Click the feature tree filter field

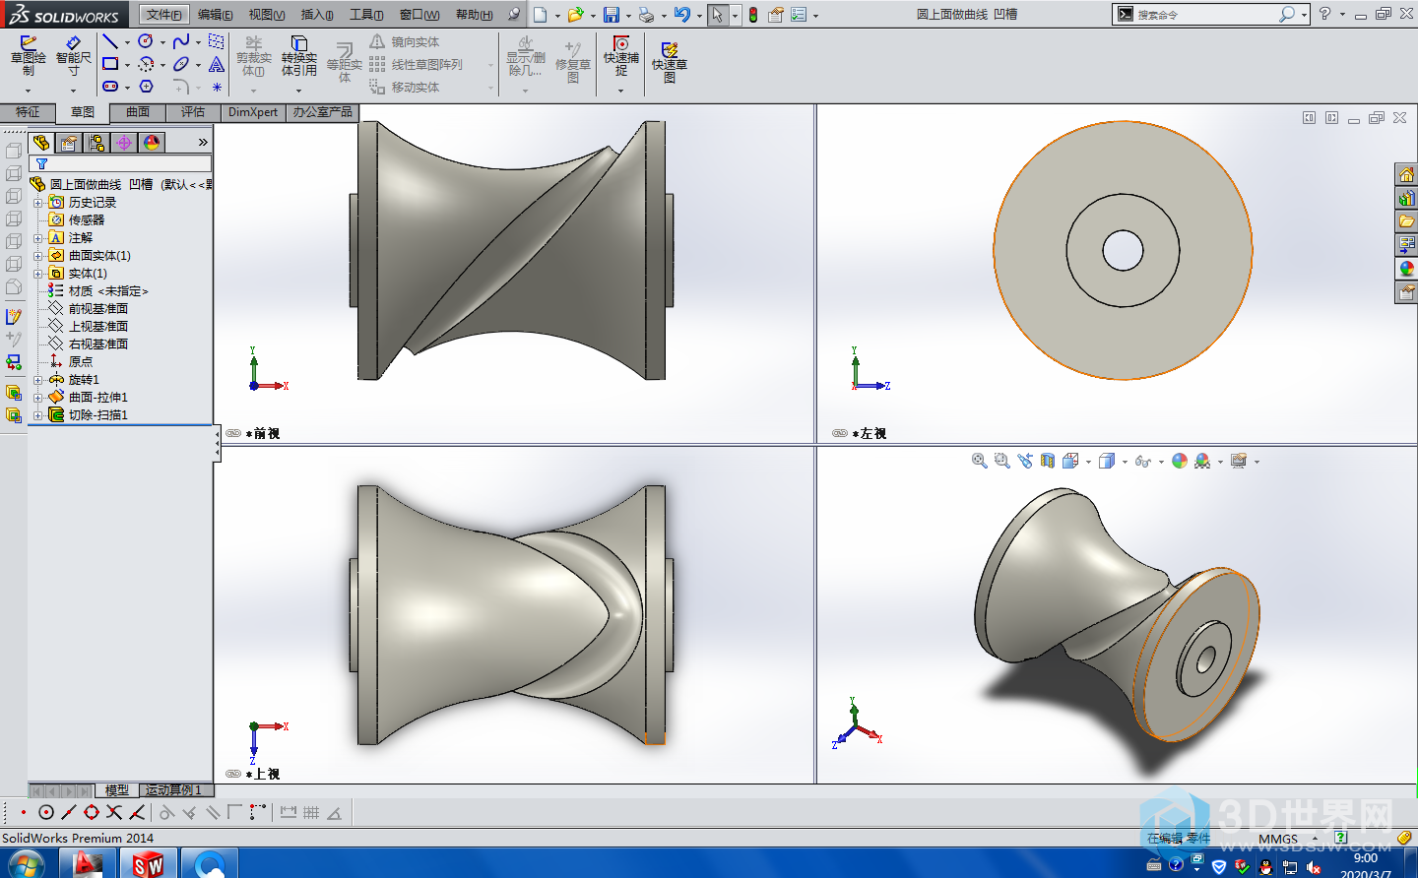[120, 163]
